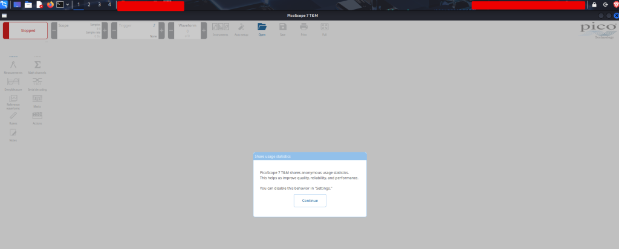Click the Print icon in toolbar
Image resolution: width=619 pixels, height=249 pixels.
(303, 29)
